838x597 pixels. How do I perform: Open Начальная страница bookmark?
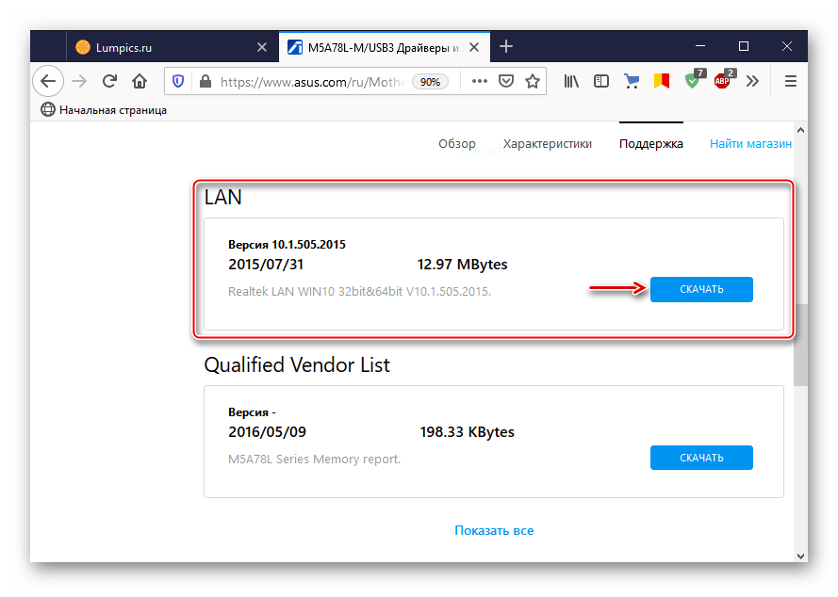(x=105, y=110)
